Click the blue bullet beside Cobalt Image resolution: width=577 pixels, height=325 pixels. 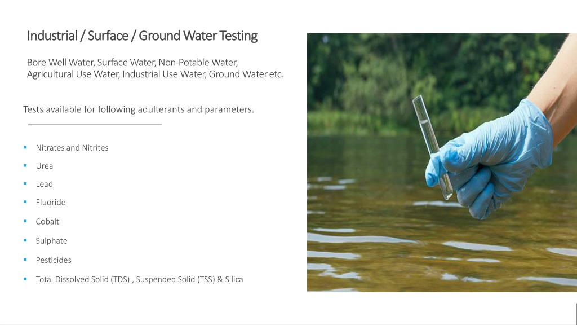25,221
